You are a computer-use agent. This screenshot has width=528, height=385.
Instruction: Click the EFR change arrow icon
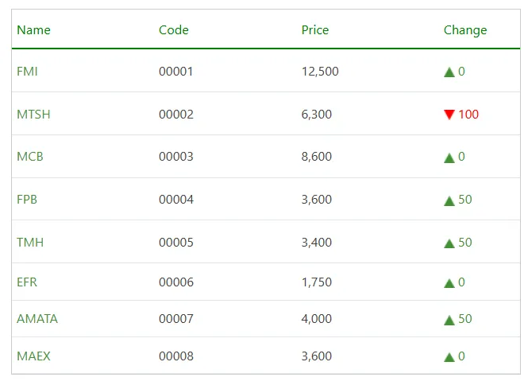click(x=449, y=283)
